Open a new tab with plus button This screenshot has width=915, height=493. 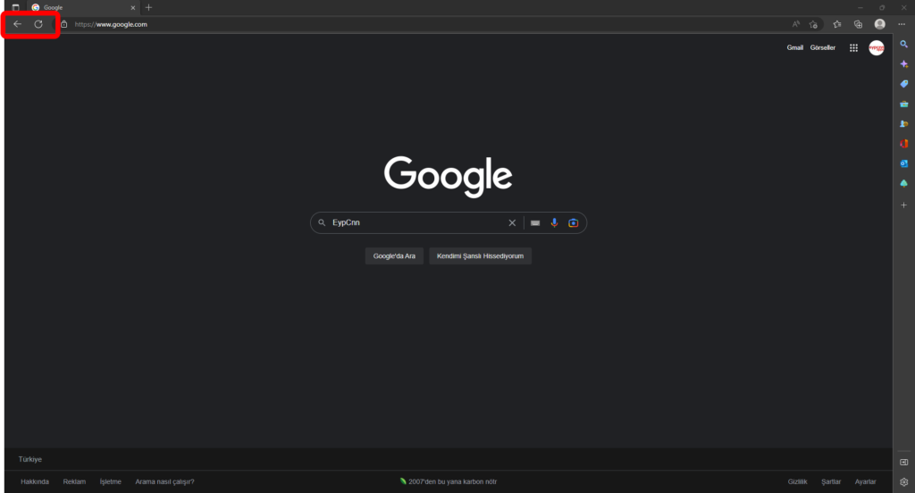[x=149, y=7]
